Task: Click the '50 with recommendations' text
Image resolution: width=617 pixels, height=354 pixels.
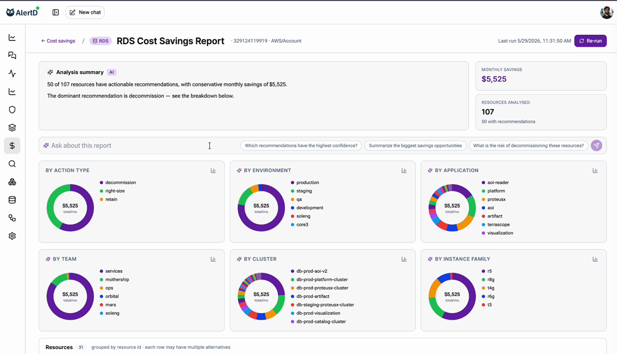Action: [x=508, y=122]
